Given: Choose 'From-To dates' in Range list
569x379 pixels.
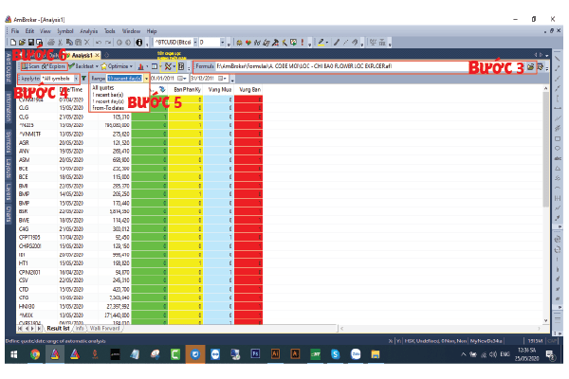Looking at the screenshot, I should [x=108, y=108].
